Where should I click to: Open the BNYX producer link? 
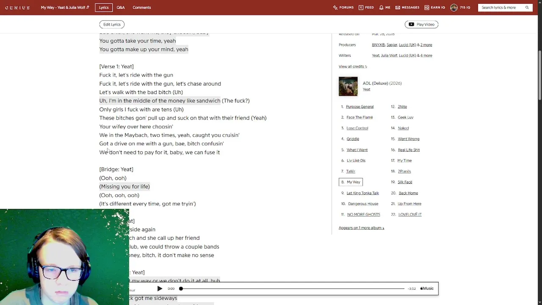pyautogui.click(x=378, y=45)
